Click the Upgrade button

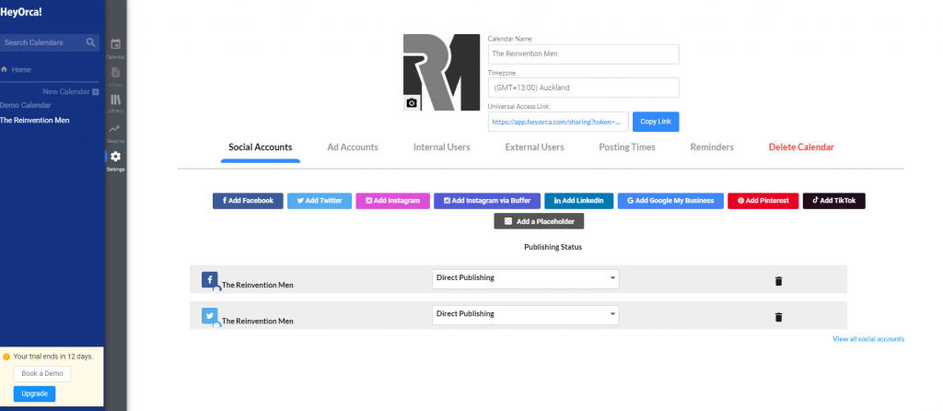35,393
